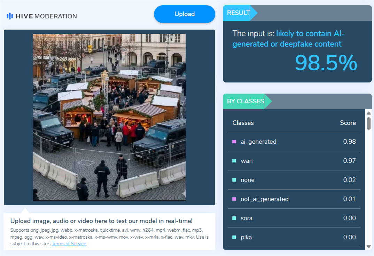This screenshot has height=256, width=374.
Task: Click the supported formats description text
Action: (x=109, y=237)
